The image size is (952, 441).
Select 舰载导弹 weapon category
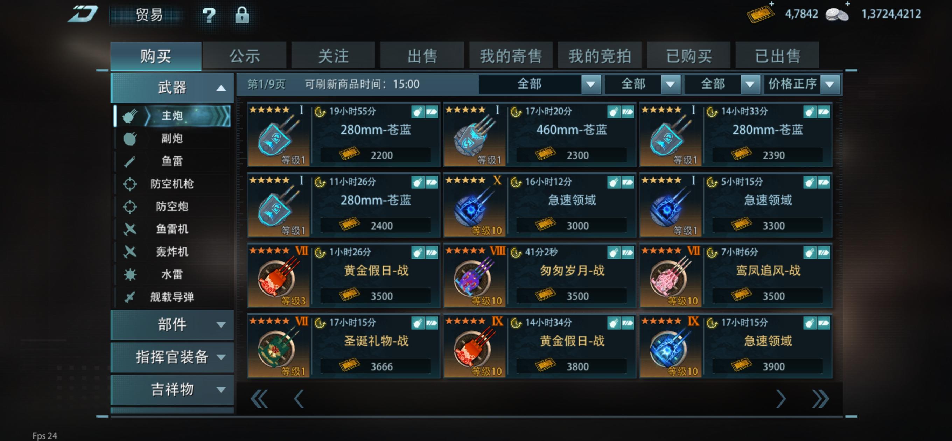[172, 297]
